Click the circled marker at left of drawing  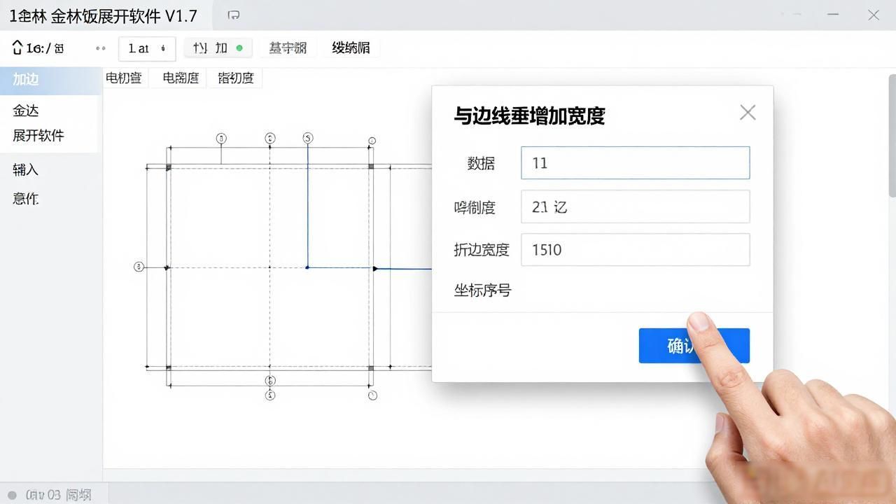pos(139,267)
